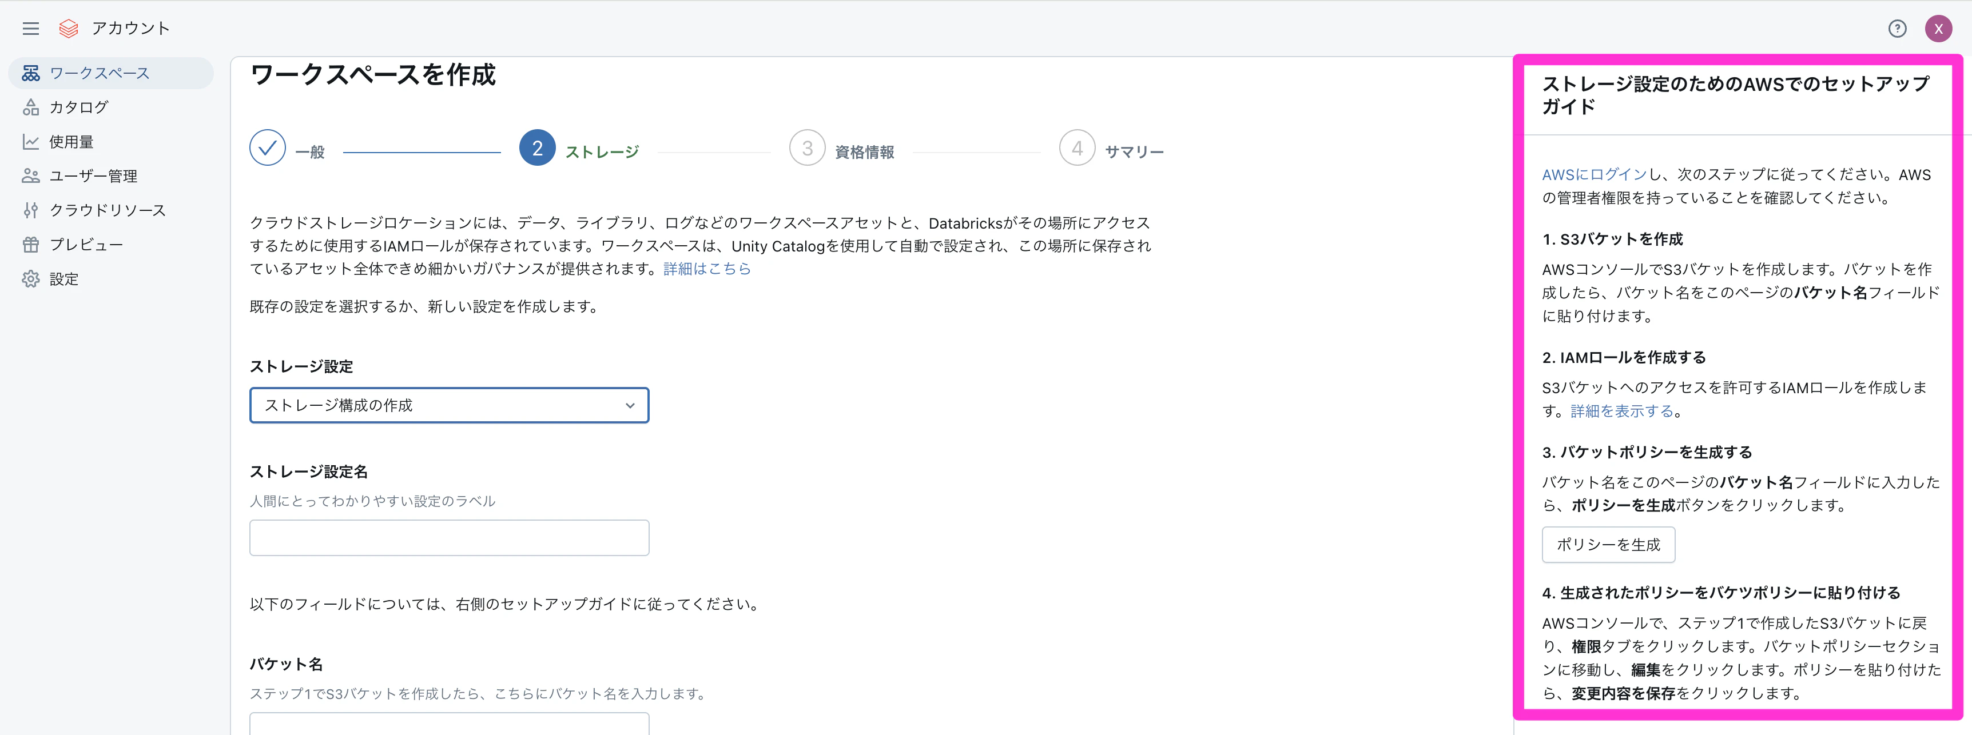Viewport: 1972px width, 735px height.
Task: Click the ストレージ設定名 field label
Action: (308, 472)
